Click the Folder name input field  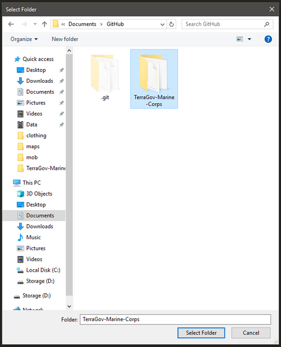pyautogui.click(x=175, y=319)
